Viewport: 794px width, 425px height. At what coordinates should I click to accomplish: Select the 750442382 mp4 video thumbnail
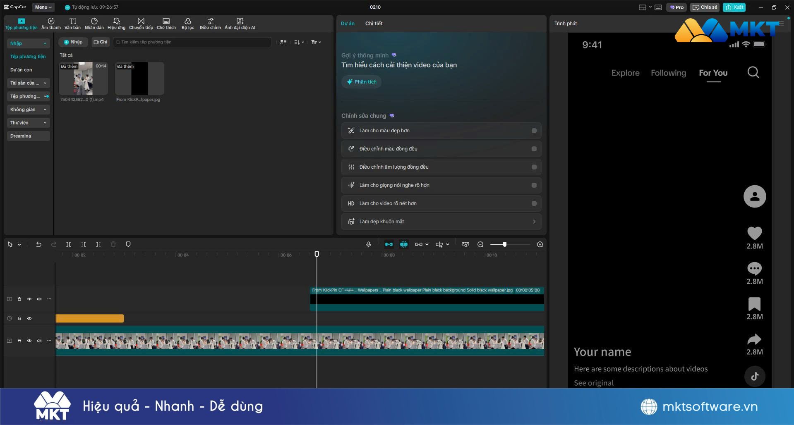tap(83, 79)
